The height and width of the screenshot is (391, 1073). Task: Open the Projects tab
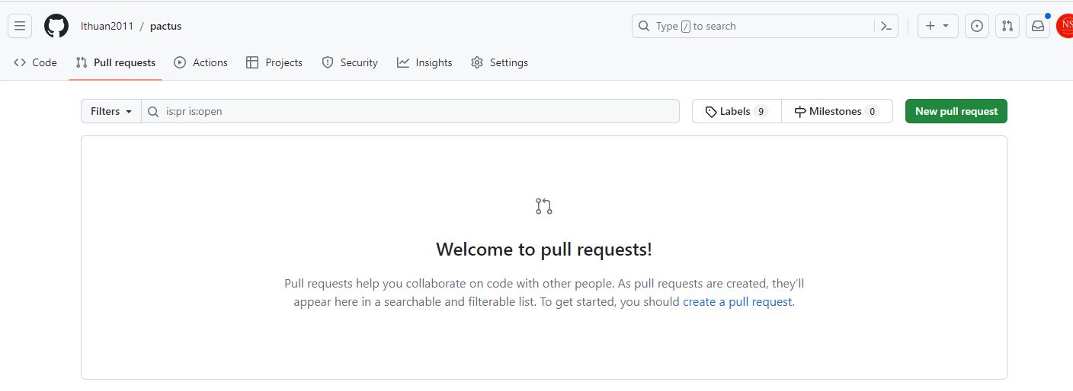274,62
